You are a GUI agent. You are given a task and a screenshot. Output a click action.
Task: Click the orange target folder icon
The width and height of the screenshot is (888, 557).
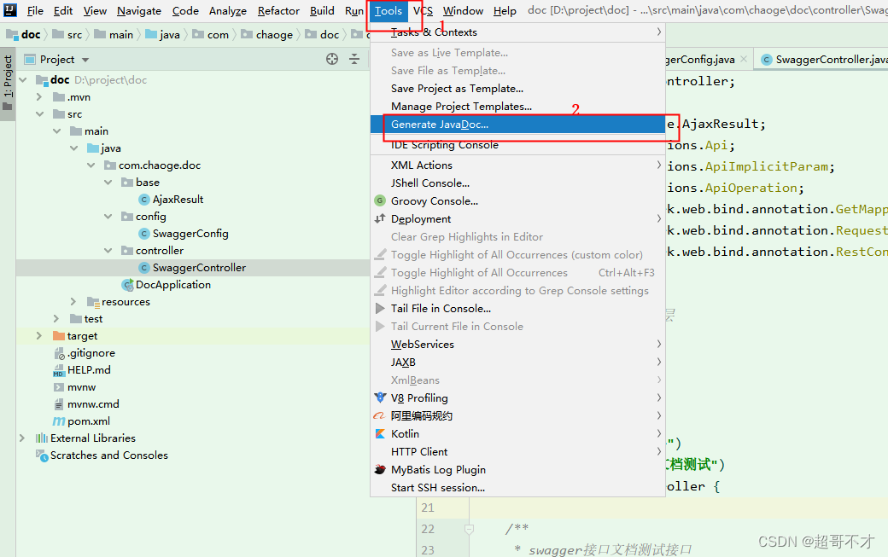(59, 336)
